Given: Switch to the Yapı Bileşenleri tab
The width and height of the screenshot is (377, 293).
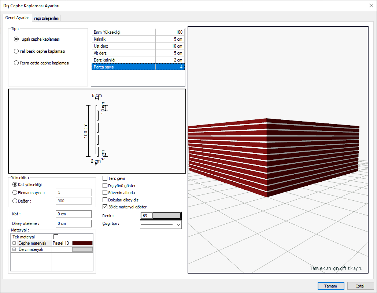Looking at the screenshot, I should point(46,18).
